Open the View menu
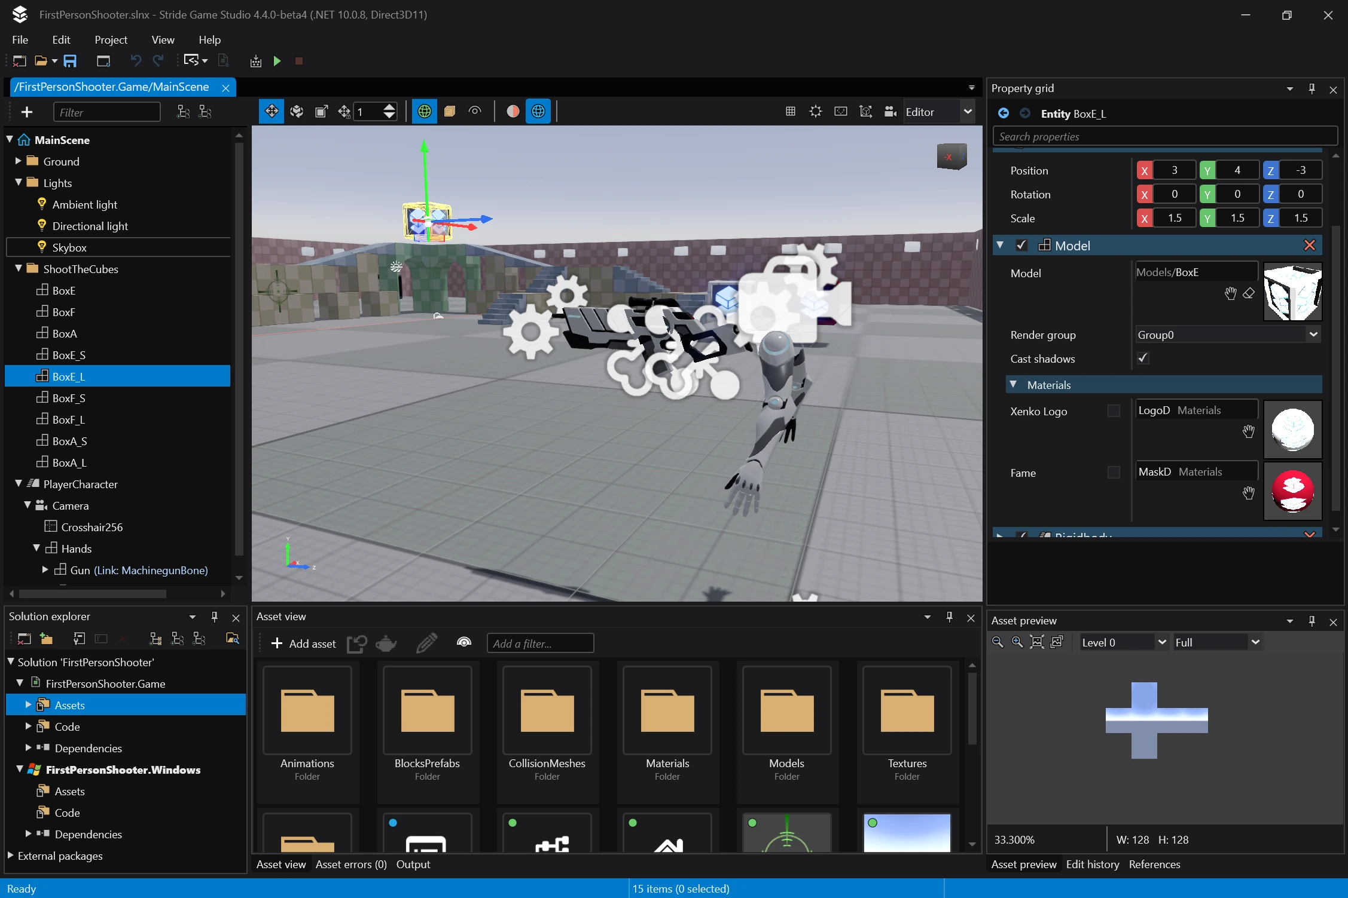 tap(163, 39)
